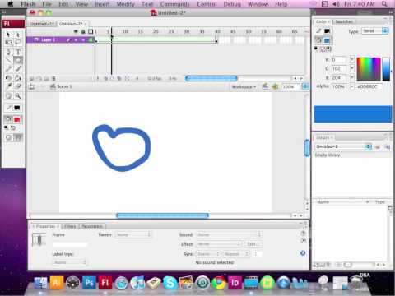Select the Ink Bottle tool
This screenshot has height=296, width=395.
pos(8,78)
